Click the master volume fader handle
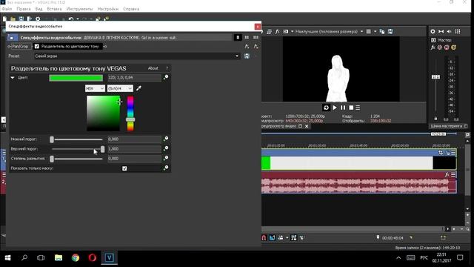Screen dimensions: 474x267 (x=435, y=77)
